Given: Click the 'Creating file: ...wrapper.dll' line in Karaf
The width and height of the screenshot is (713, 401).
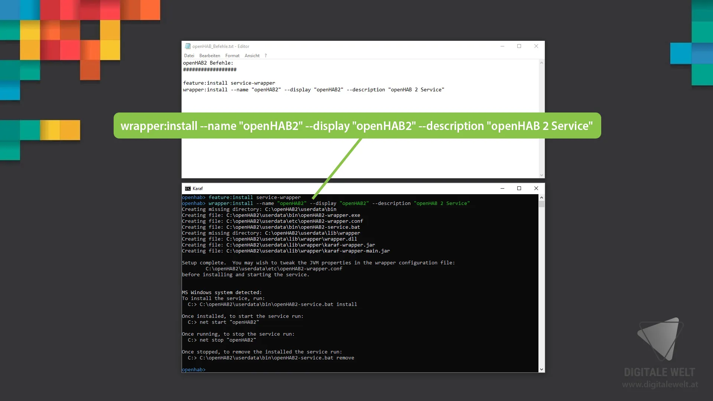Looking at the screenshot, I should click(x=269, y=239).
